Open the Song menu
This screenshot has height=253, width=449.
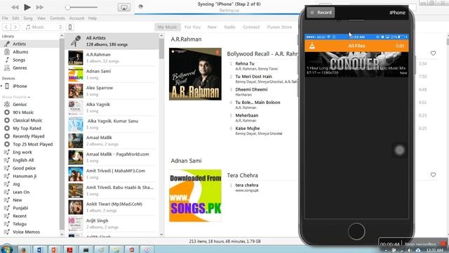point(28,18)
